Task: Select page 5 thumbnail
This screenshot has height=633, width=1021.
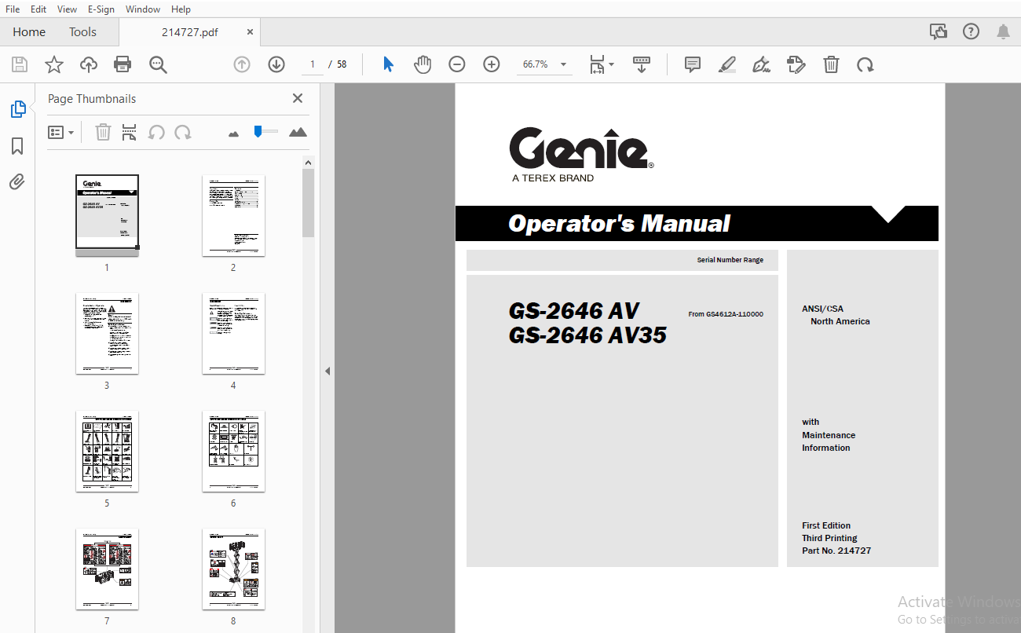Action: pos(107,452)
